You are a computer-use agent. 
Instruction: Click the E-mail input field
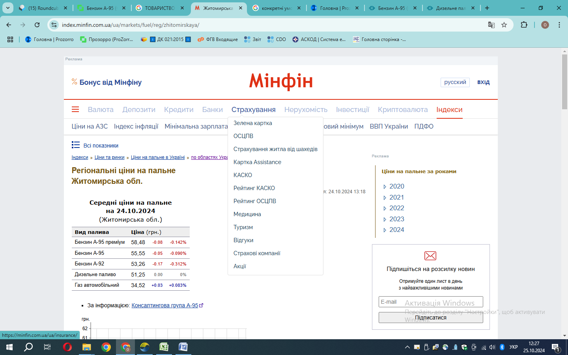point(431,302)
